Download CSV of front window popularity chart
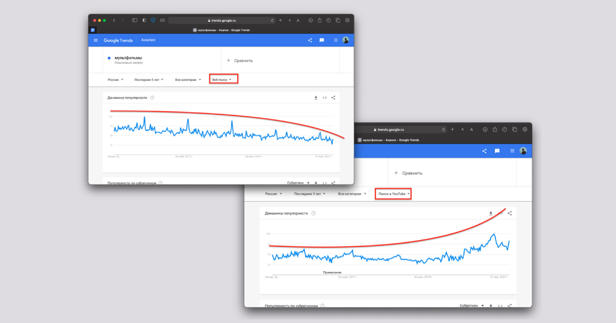Image resolution: width=616 pixels, height=323 pixels. (x=316, y=98)
